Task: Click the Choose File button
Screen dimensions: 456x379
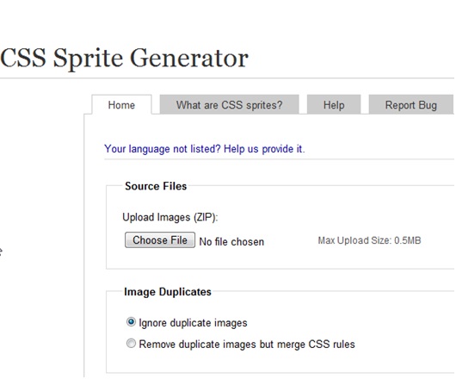Action: click(160, 240)
